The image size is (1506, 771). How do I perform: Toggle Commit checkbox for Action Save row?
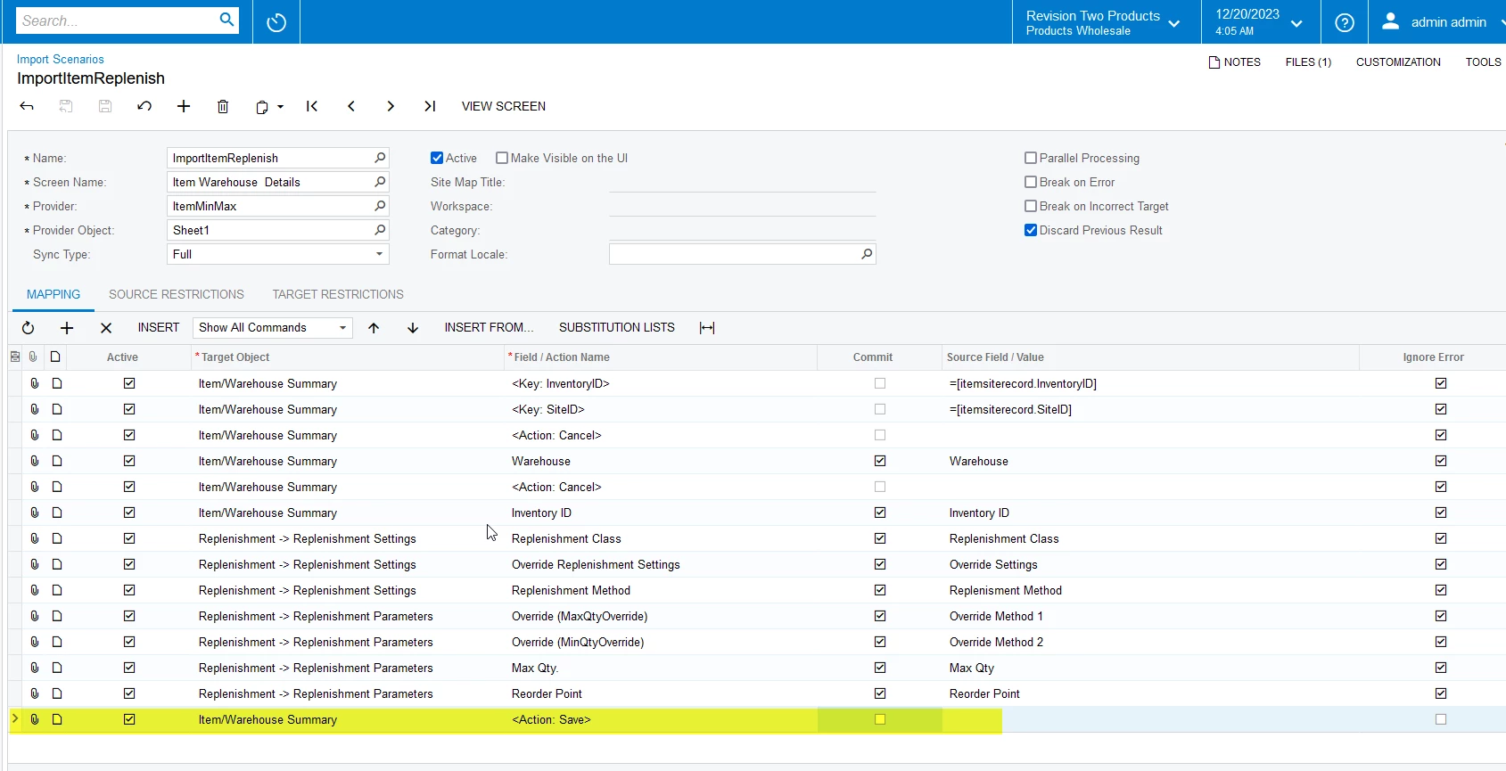pyautogui.click(x=880, y=719)
